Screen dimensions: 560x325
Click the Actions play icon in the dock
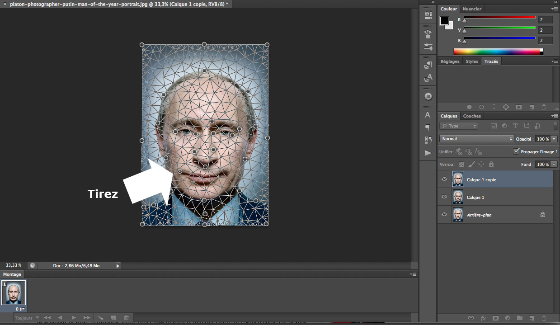[428, 153]
